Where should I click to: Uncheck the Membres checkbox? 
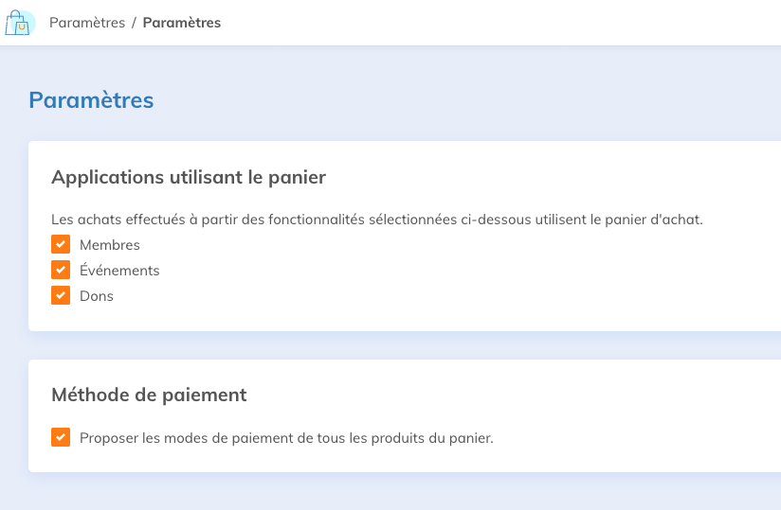61,245
